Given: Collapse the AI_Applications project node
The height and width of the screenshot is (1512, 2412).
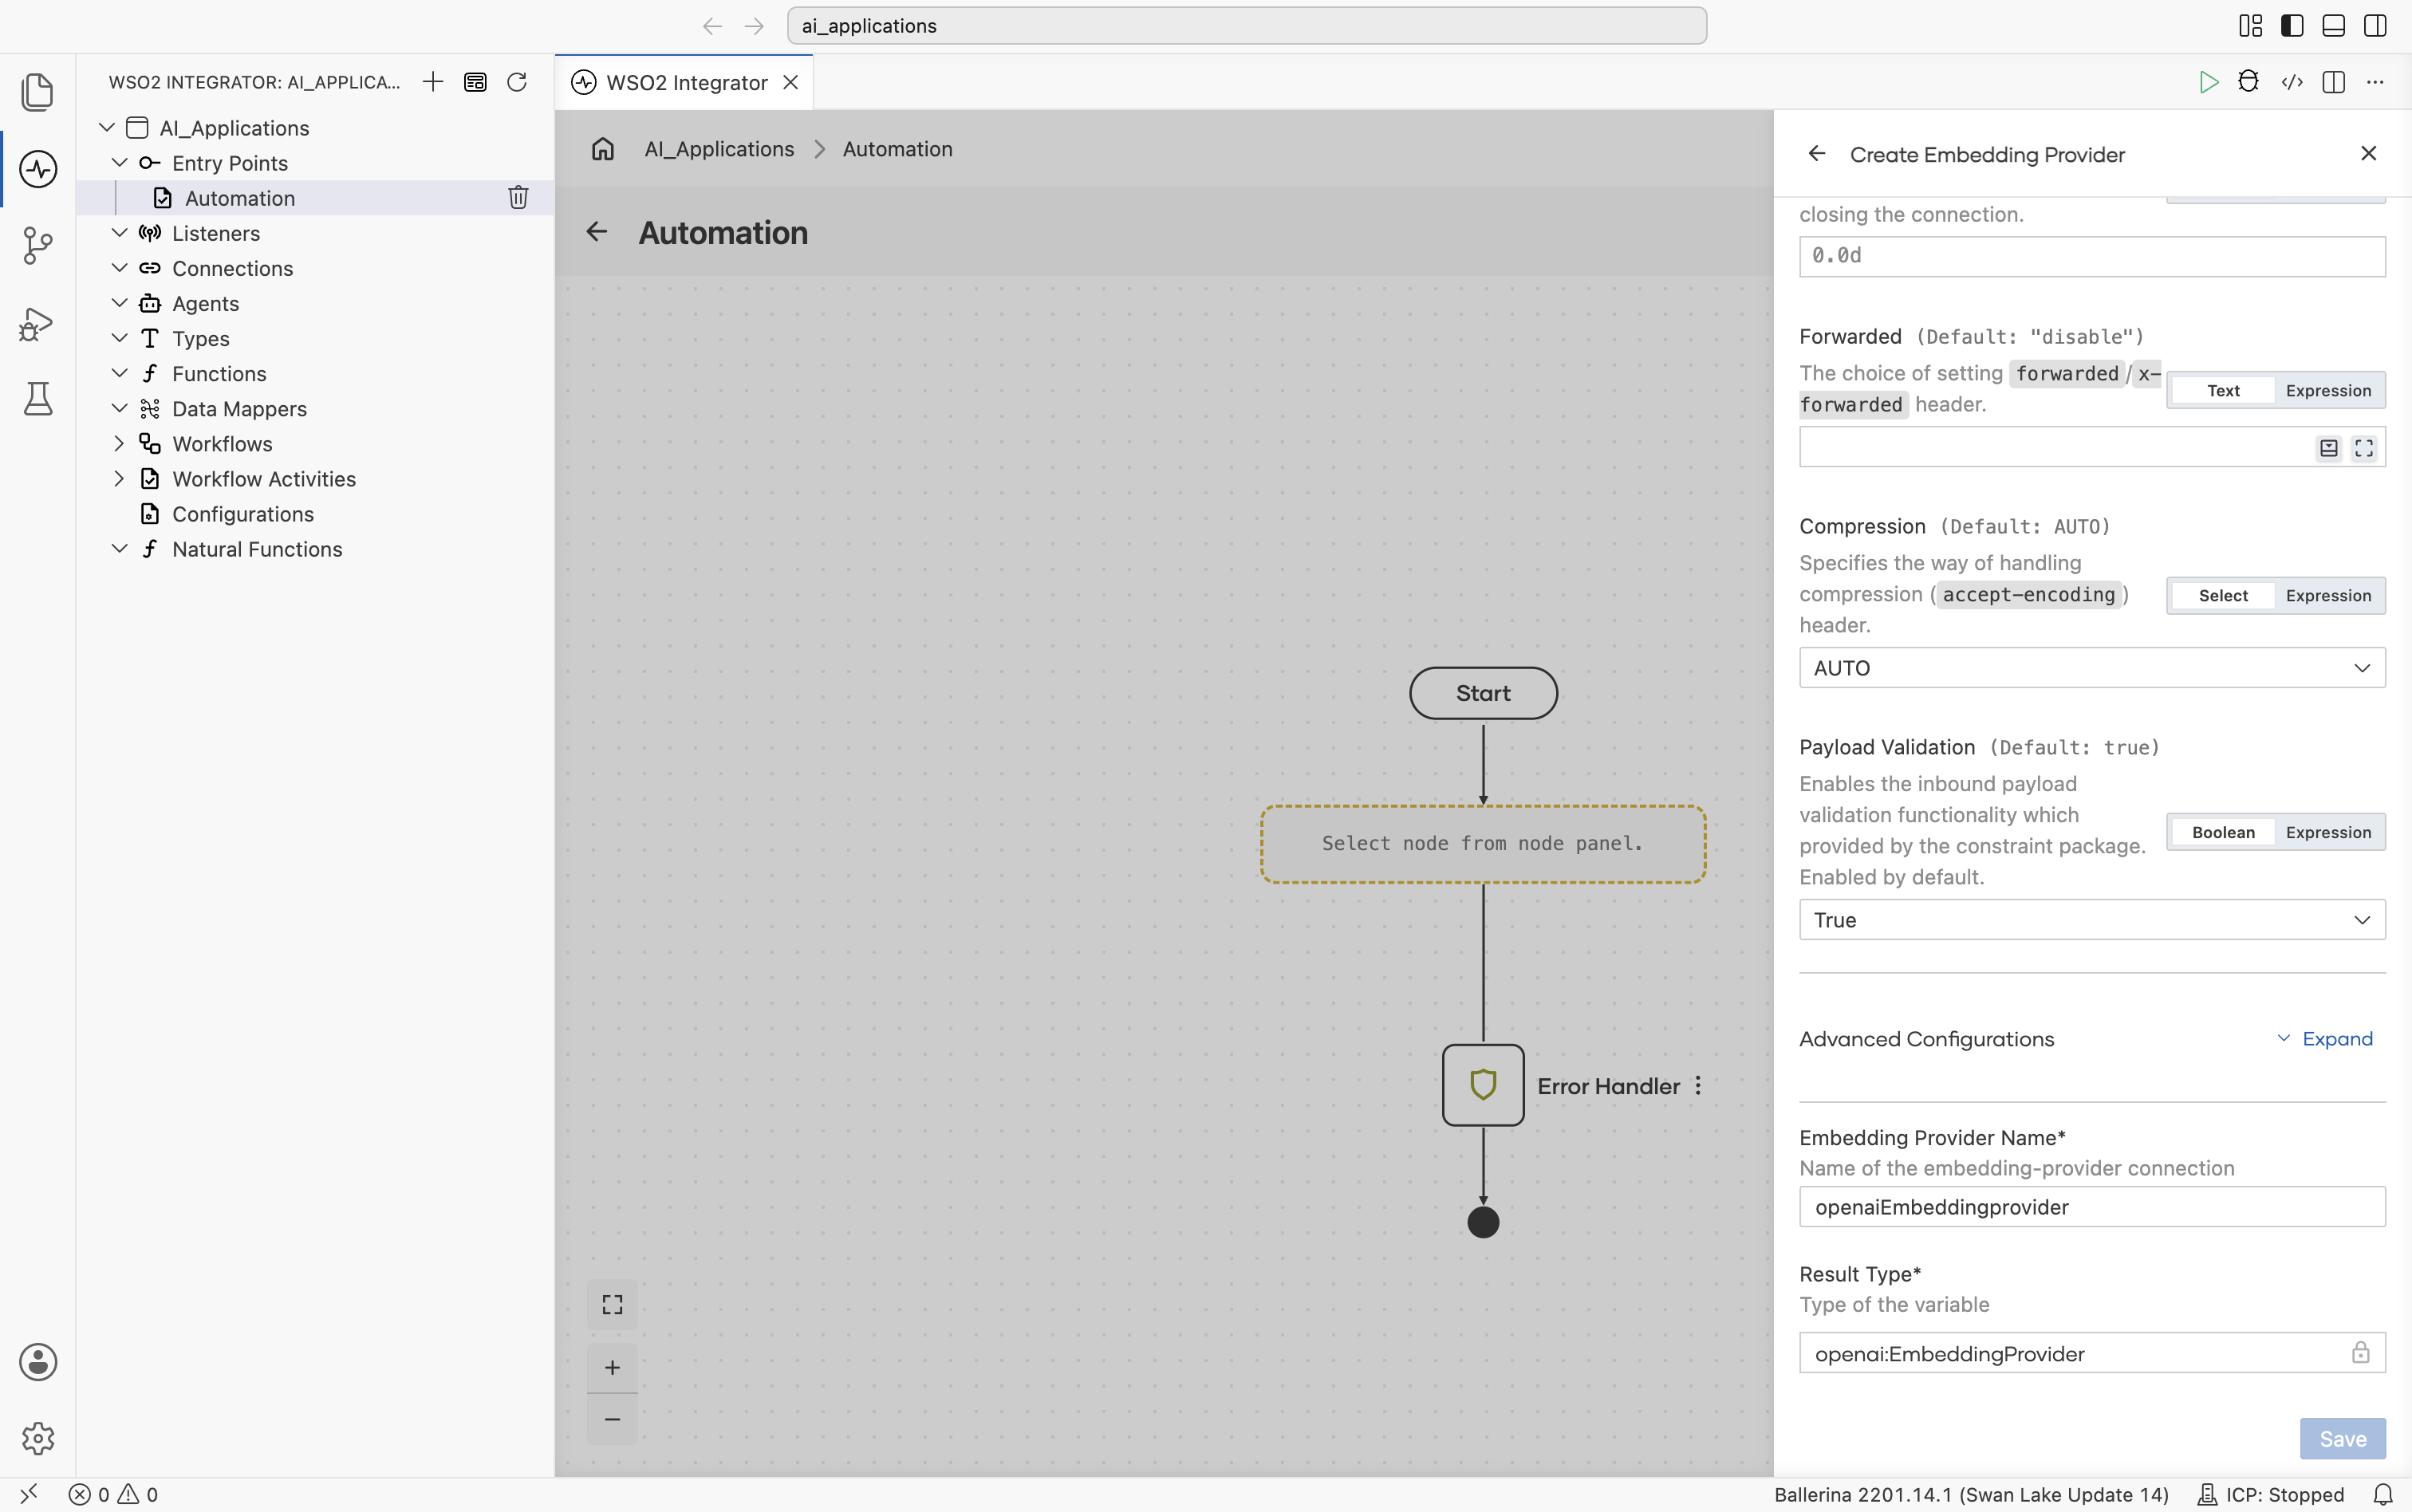Looking at the screenshot, I should 107,128.
